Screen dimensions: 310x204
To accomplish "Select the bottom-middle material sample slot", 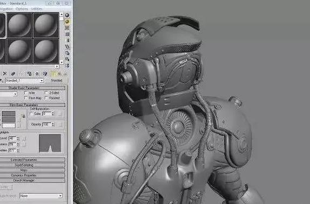I will 19,51.
